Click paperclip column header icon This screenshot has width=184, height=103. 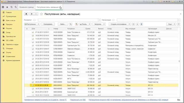point(27,29)
